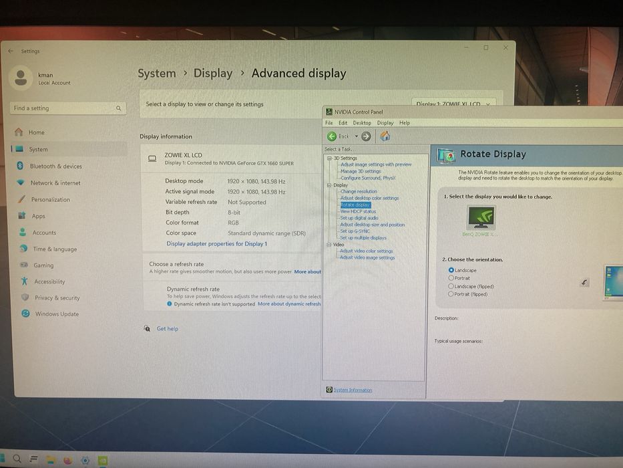
Task: Open the NVIDIA File menu
Action: 329,123
